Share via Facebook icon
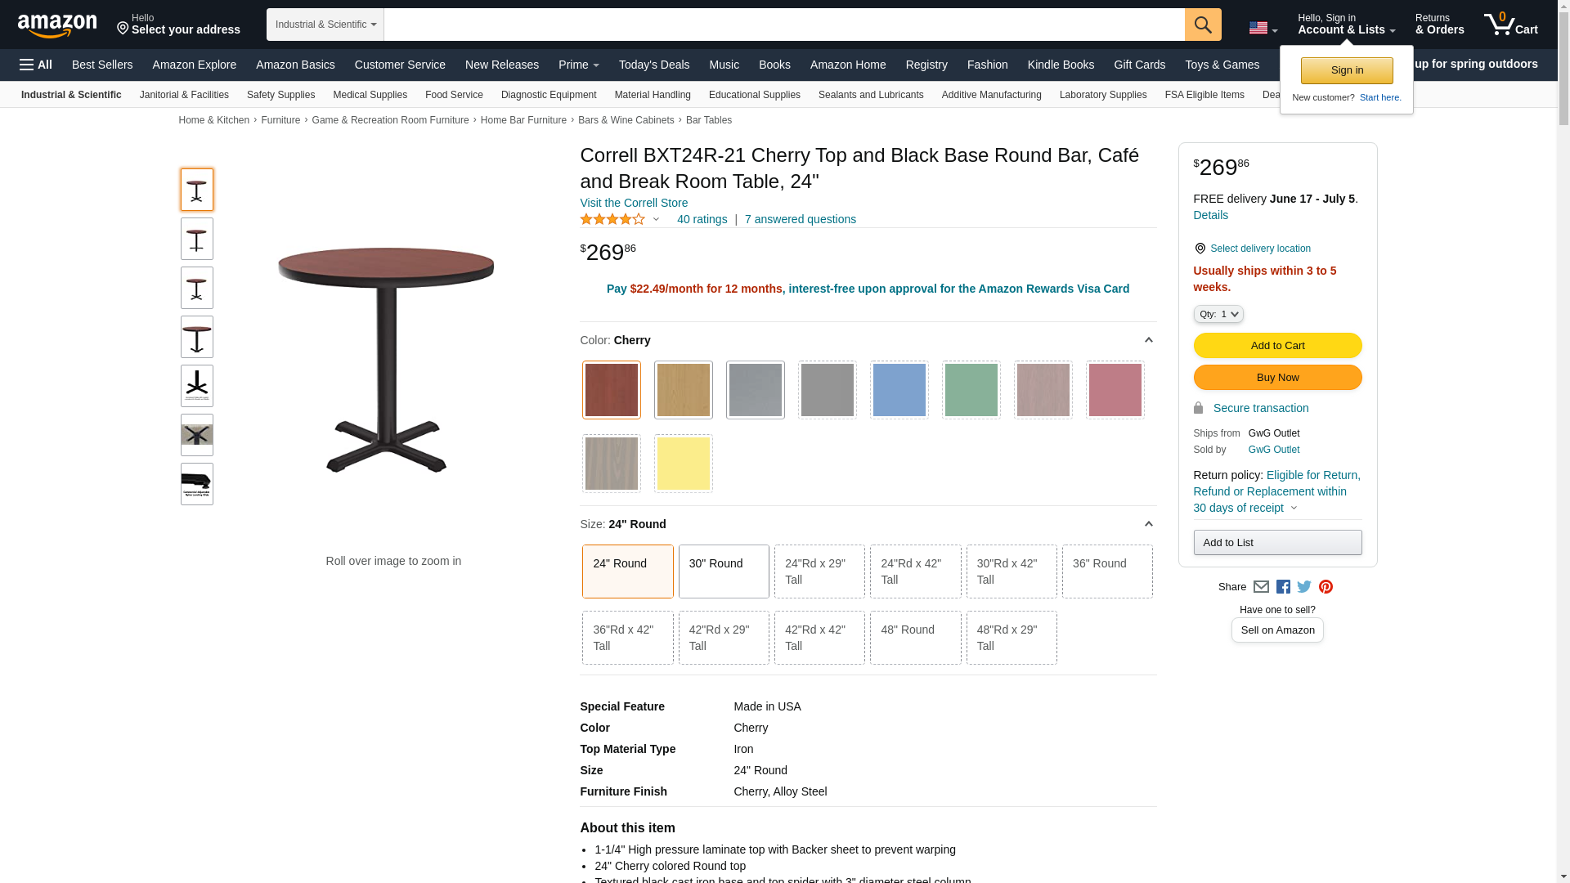The height and width of the screenshot is (883, 1570). coord(1283,587)
